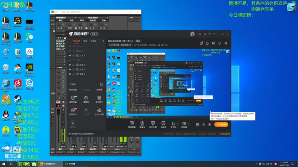Click 修改 button beside stream title
Screen dimensions: 298x167
(x=138, y=41)
